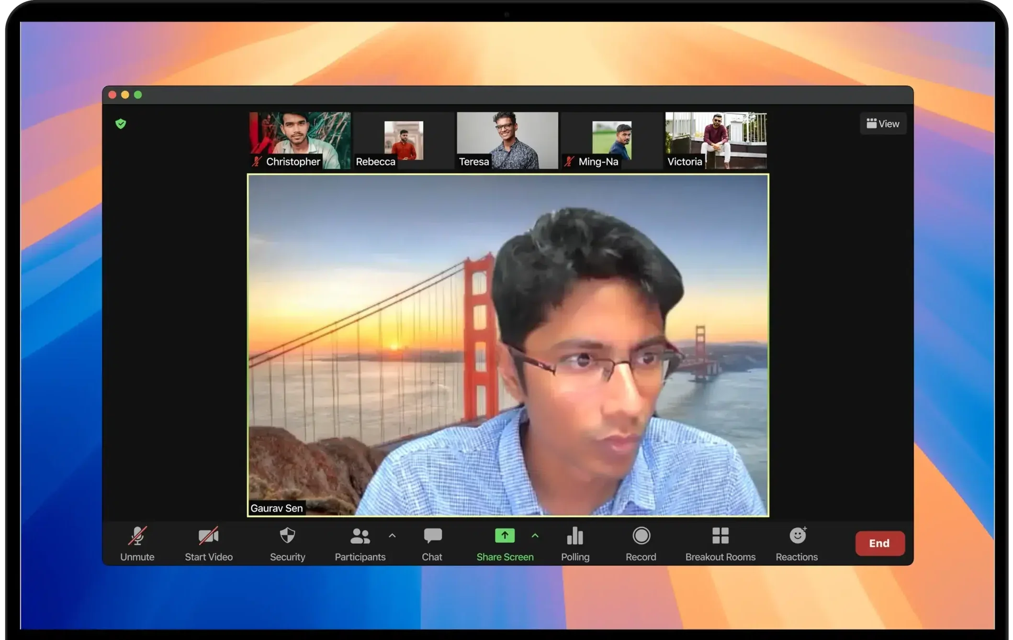This screenshot has width=1013, height=640.
Task: Click the Rebecca name label
Action: point(375,162)
